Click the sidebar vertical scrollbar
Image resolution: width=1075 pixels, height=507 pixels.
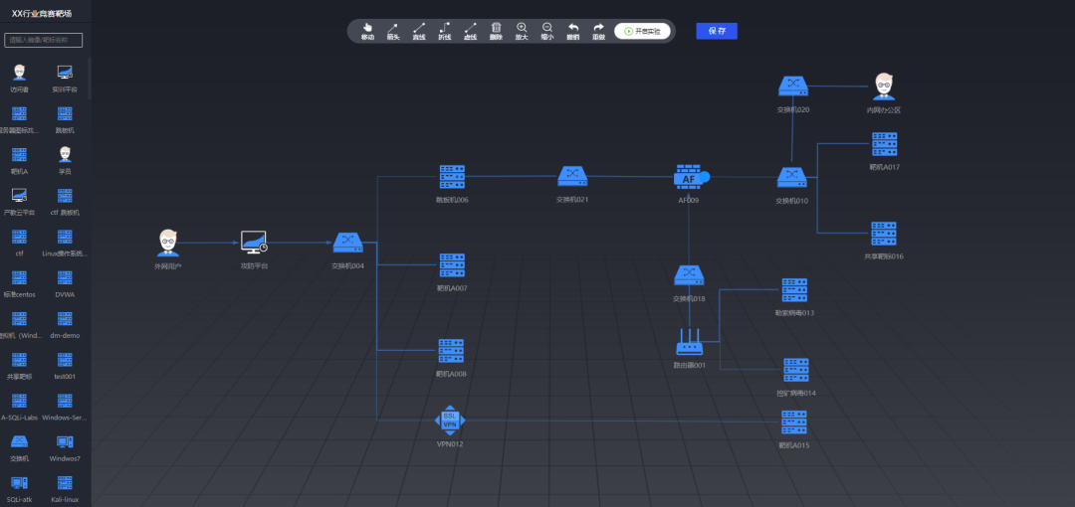(x=90, y=80)
